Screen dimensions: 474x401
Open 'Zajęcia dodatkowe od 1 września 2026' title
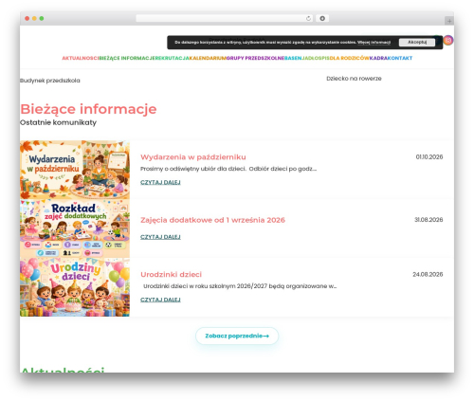[x=212, y=220]
